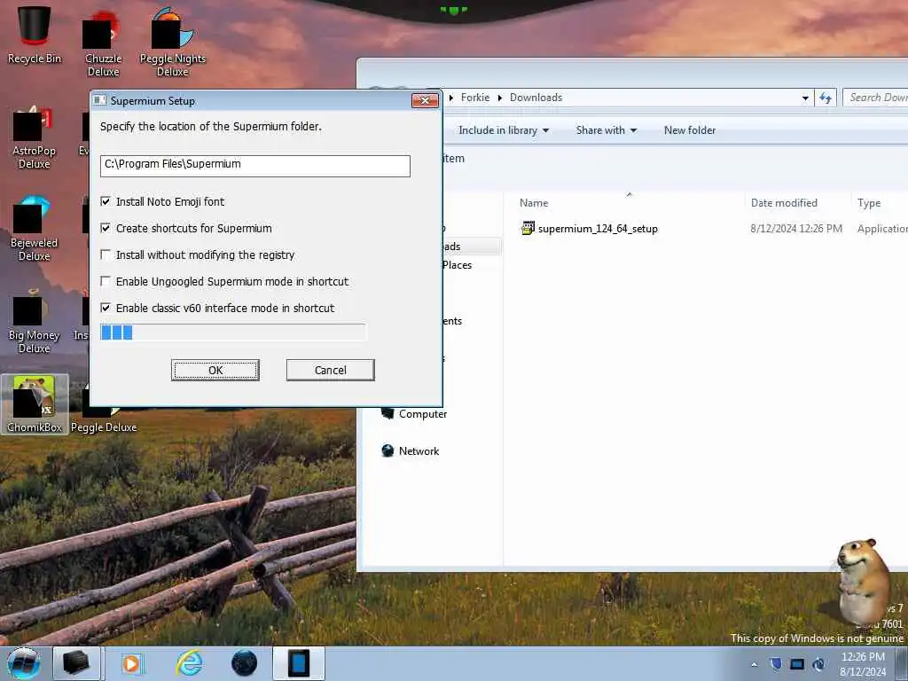
Task: Click the black folder taskbar button
Action: [78, 663]
